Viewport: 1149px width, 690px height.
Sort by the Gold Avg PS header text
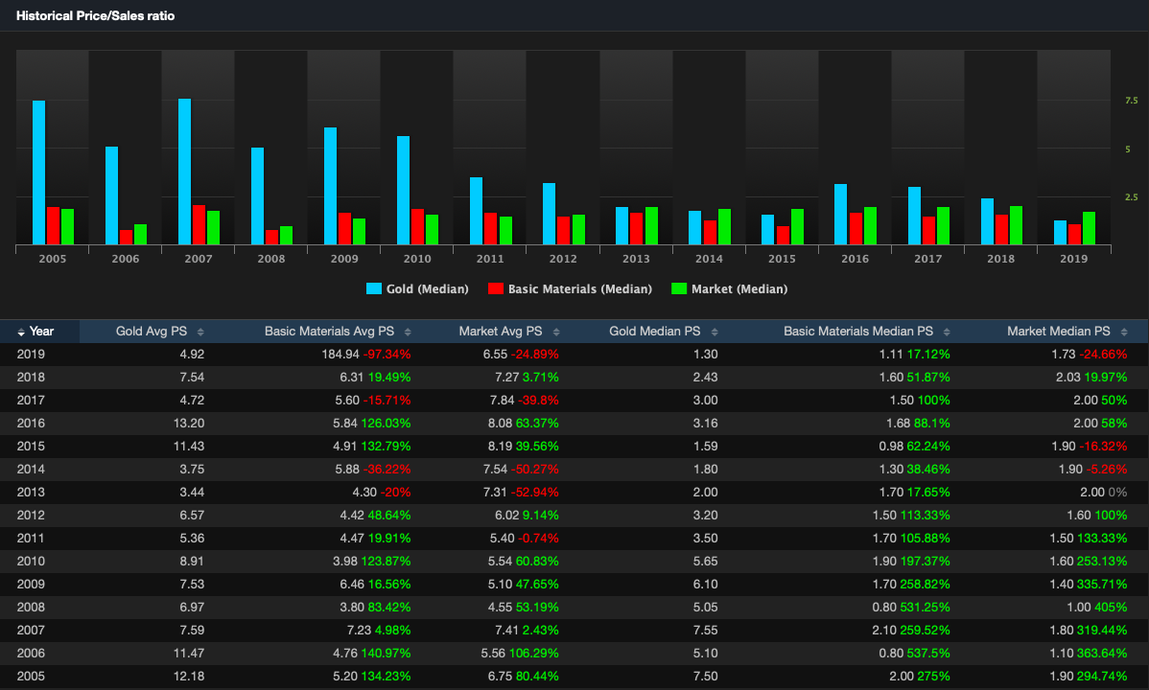pos(151,331)
